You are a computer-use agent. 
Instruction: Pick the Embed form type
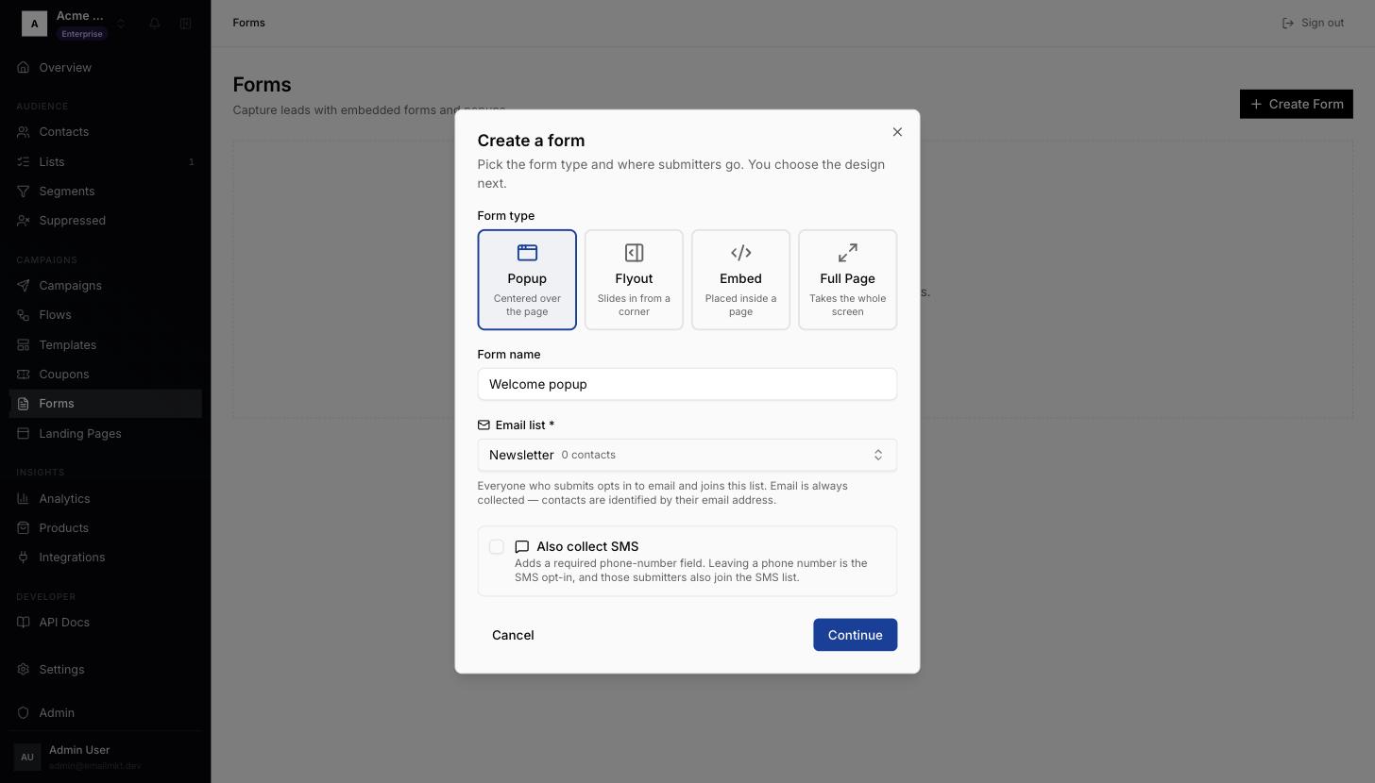(x=740, y=280)
